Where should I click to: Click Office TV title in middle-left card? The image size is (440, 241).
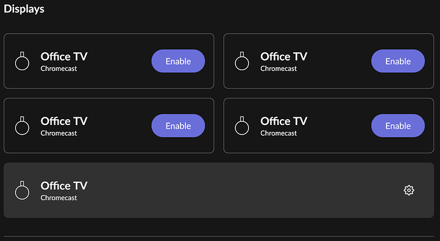[x=64, y=121]
